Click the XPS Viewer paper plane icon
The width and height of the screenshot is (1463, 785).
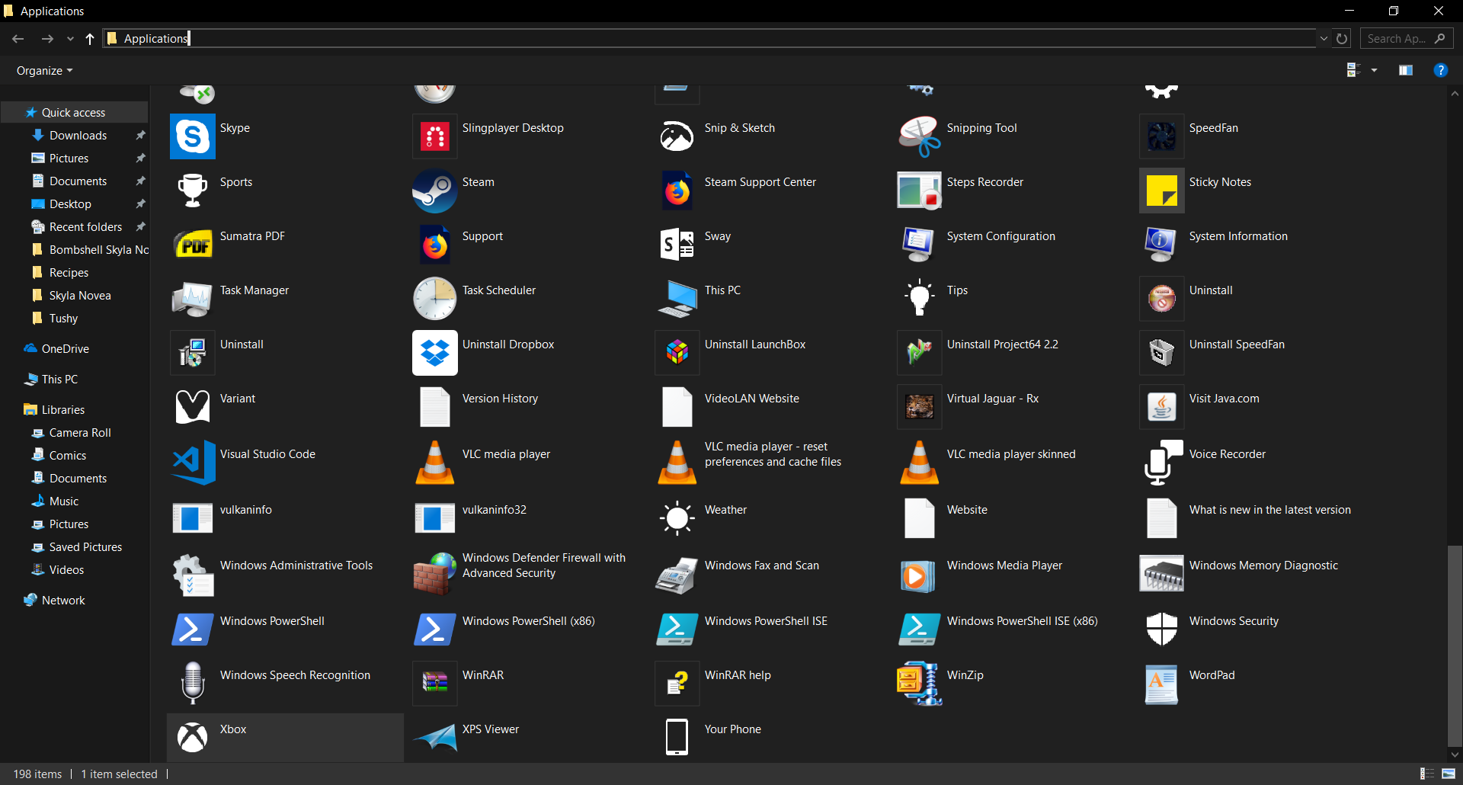(x=435, y=738)
